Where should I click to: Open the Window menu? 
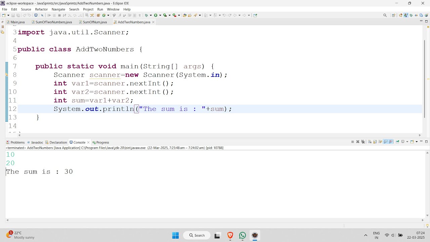point(113,9)
